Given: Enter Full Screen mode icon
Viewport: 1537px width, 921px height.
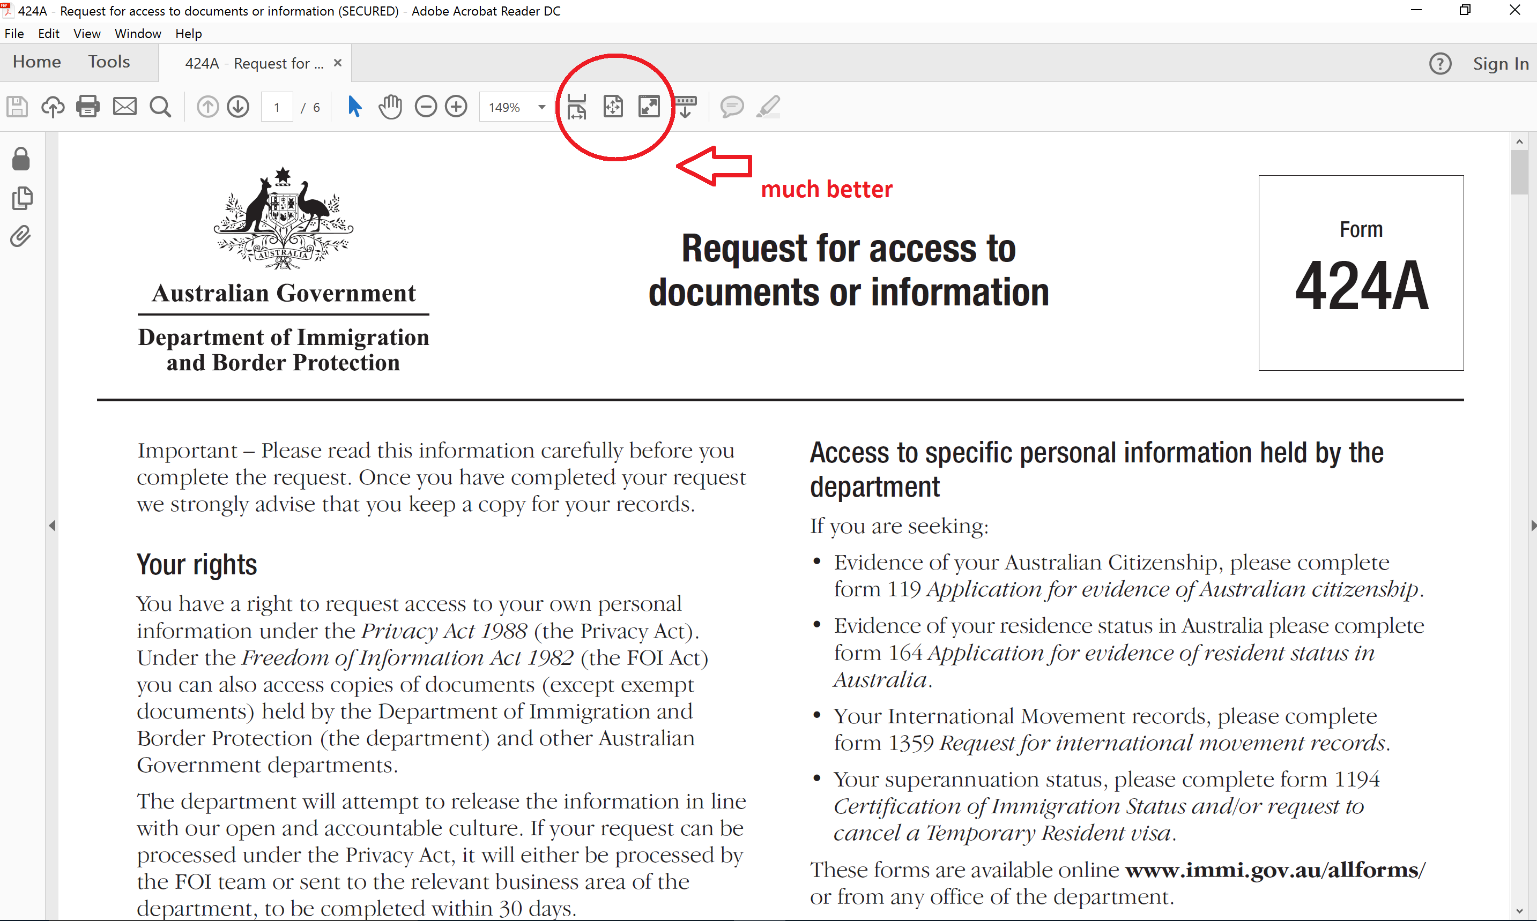Looking at the screenshot, I should (649, 107).
